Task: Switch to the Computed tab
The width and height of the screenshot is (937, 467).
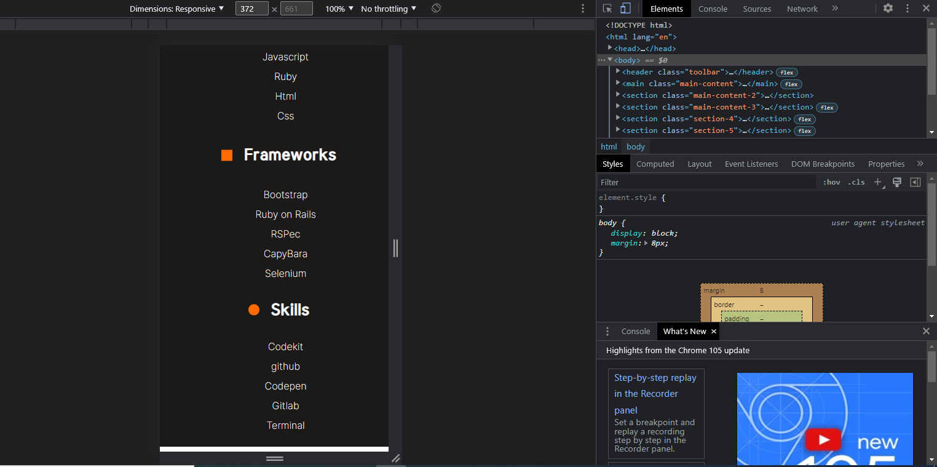Action: coord(655,164)
